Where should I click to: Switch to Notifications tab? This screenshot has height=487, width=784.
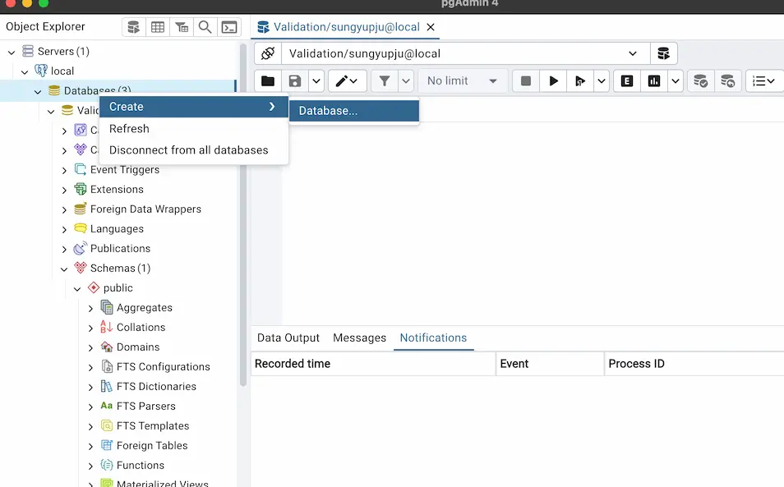(x=433, y=338)
